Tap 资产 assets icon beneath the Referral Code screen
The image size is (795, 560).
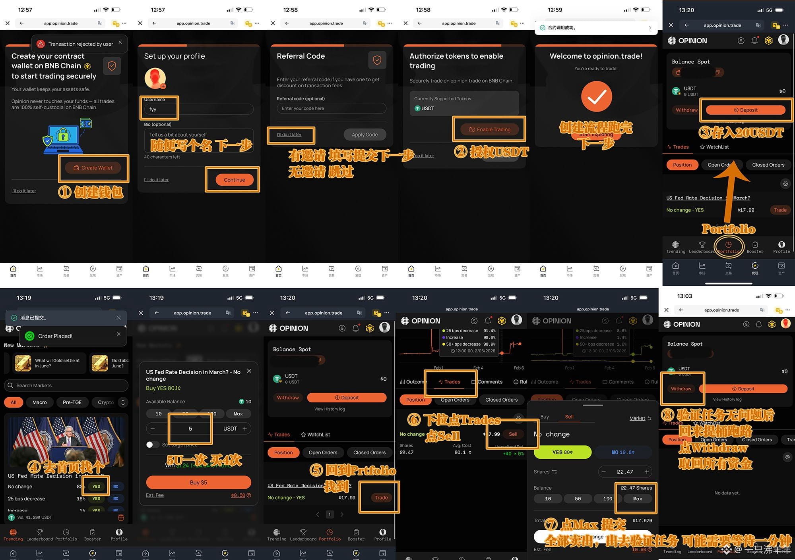pos(385,271)
